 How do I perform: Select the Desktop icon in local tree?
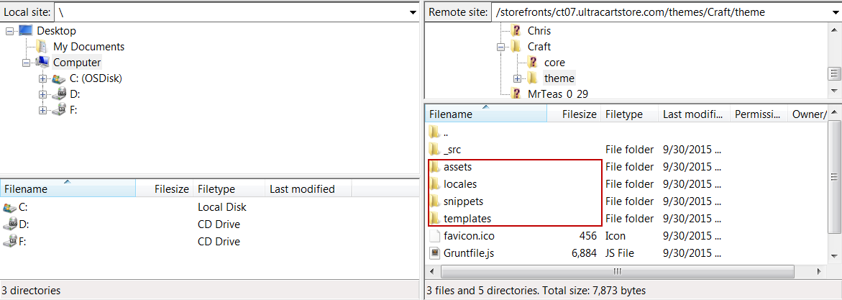[x=26, y=31]
